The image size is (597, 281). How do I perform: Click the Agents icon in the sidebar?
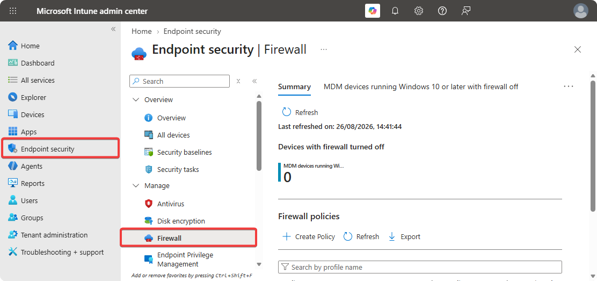(x=13, y=166)
